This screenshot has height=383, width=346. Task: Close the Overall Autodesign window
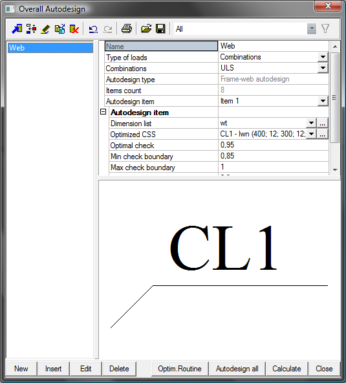[x=328, y=6]
